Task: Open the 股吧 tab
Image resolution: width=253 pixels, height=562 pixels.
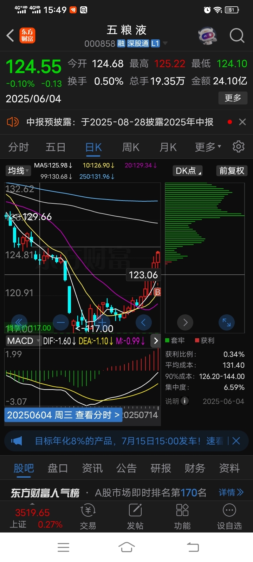Action: click(x=24, y=468)
